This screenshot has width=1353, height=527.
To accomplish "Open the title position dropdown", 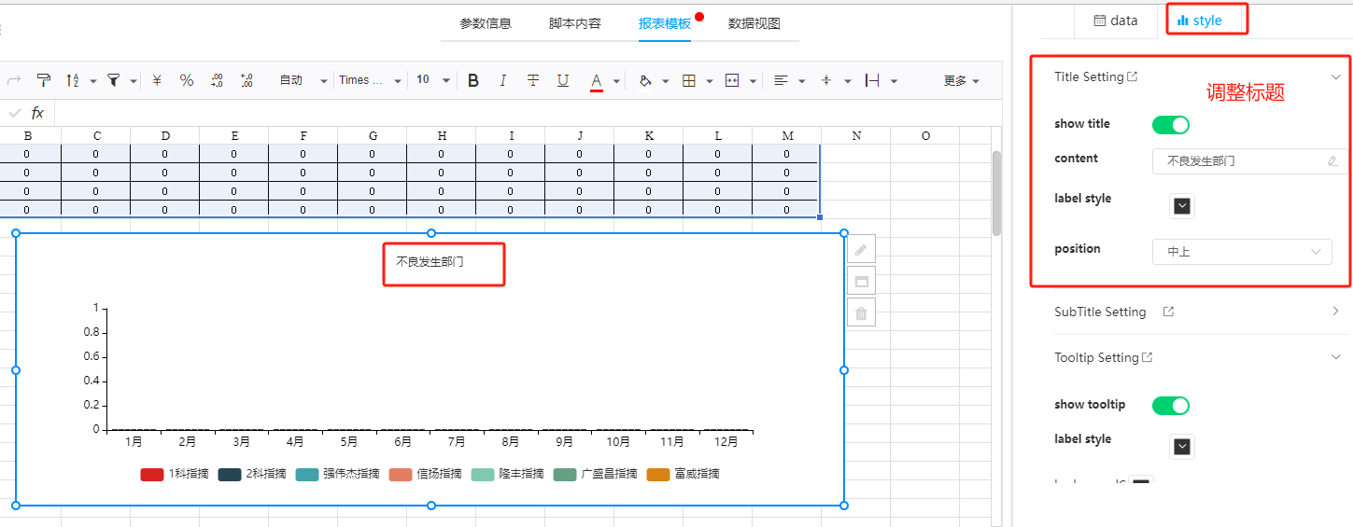I will pyautogui.click(x=1242, y=252).
